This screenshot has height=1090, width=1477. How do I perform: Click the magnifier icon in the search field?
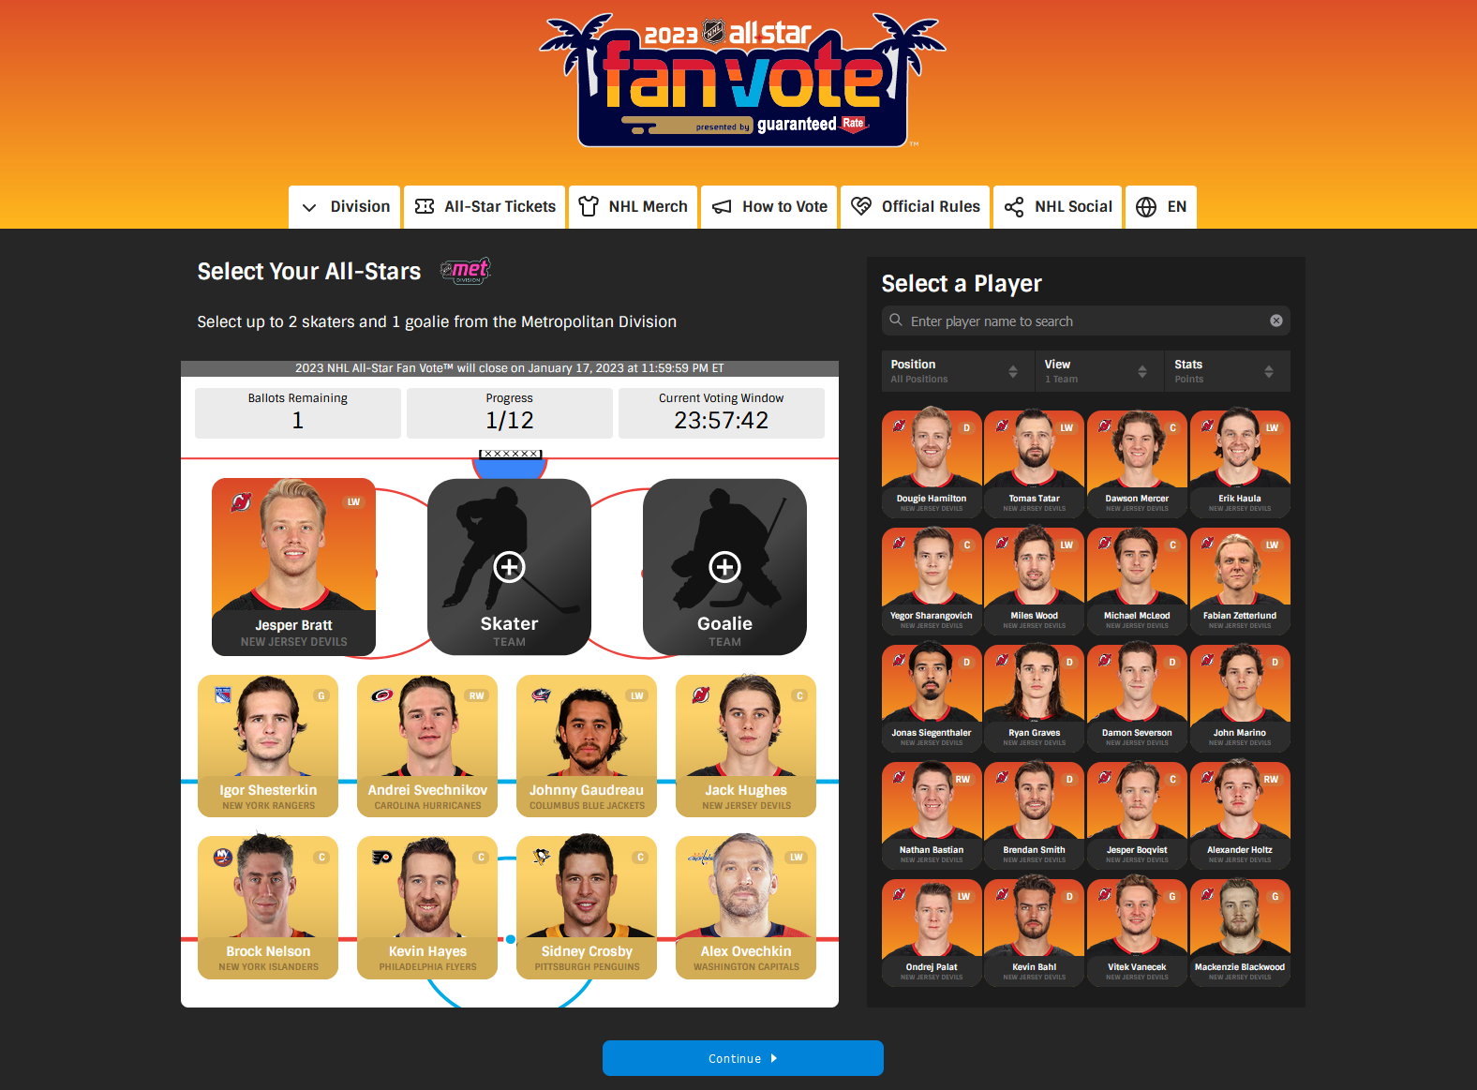(896, 321)
